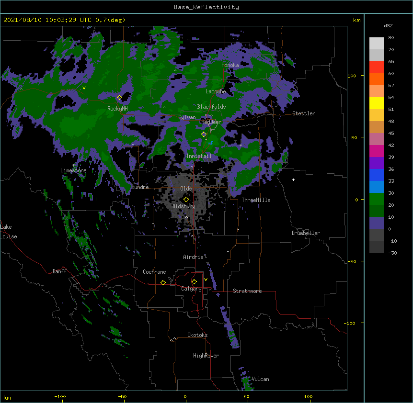
Task: Click the Base_Reflectivity title text
Action: point(206,7)
